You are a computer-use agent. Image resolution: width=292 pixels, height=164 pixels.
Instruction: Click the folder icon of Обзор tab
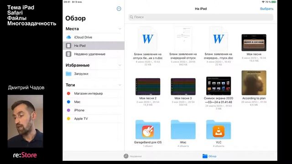pos(205,156)
